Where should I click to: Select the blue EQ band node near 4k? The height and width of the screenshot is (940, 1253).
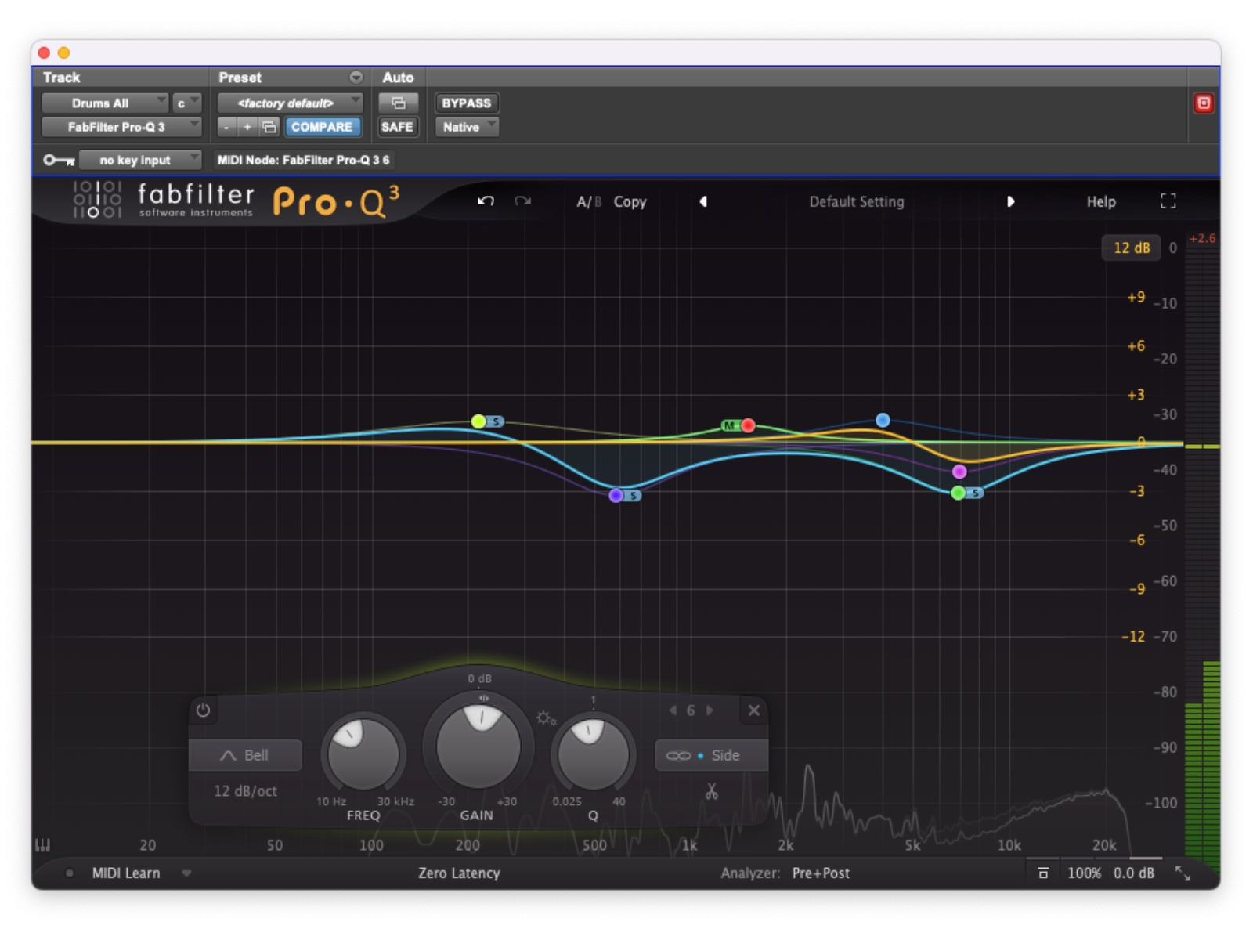tap(883, 420)
